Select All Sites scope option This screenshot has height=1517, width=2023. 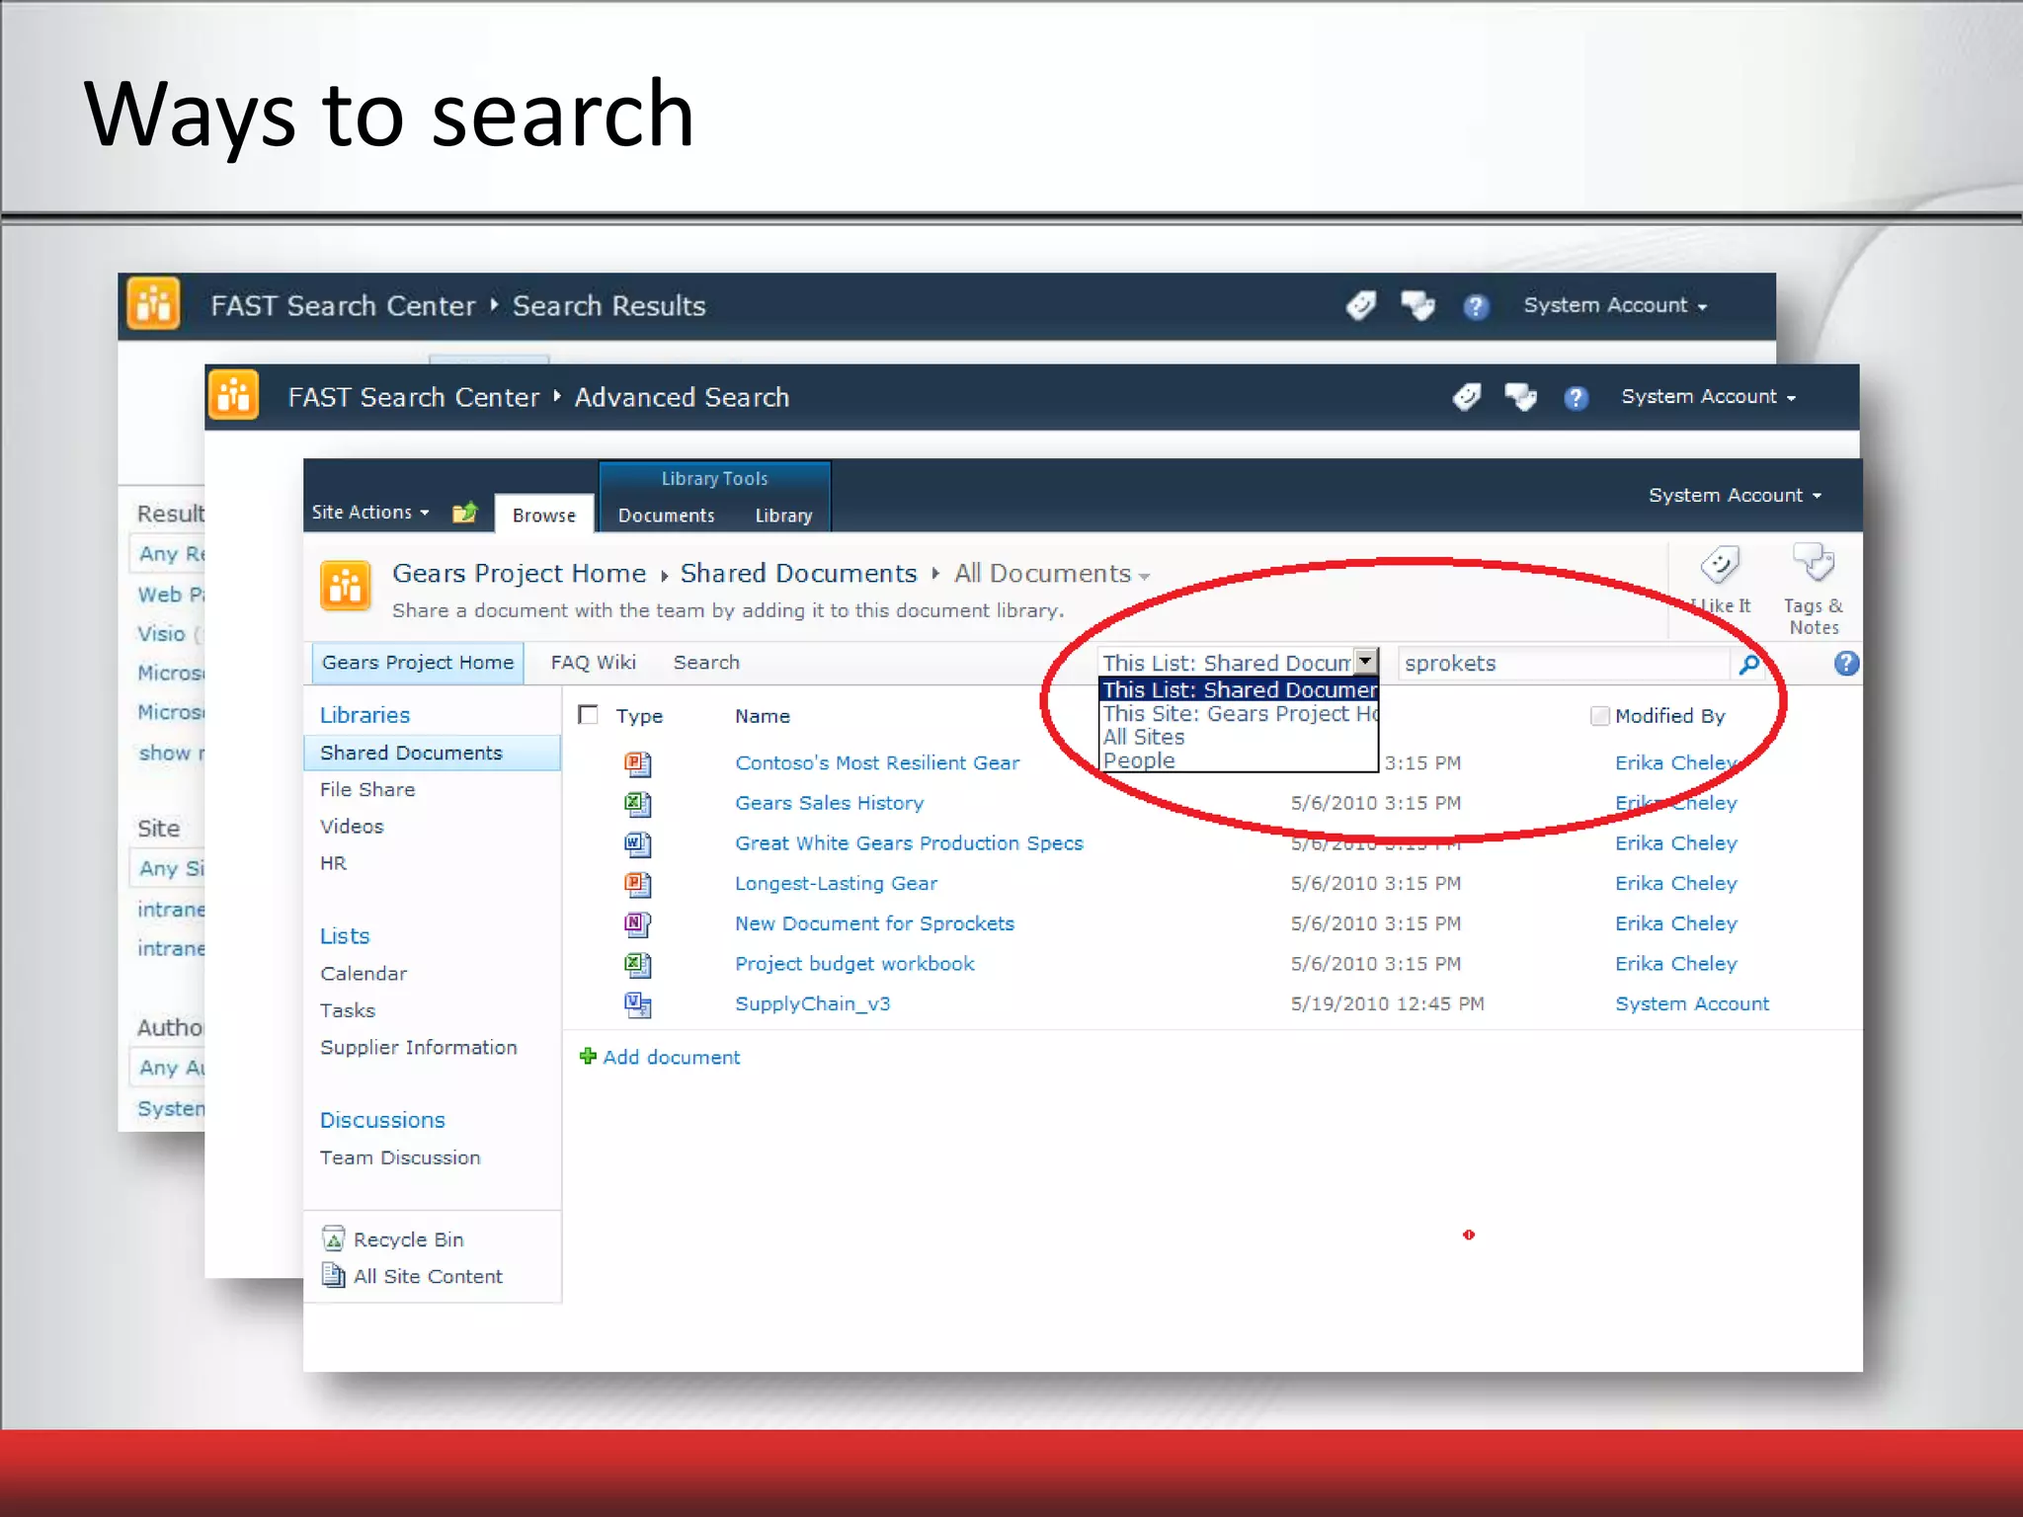1239,737
